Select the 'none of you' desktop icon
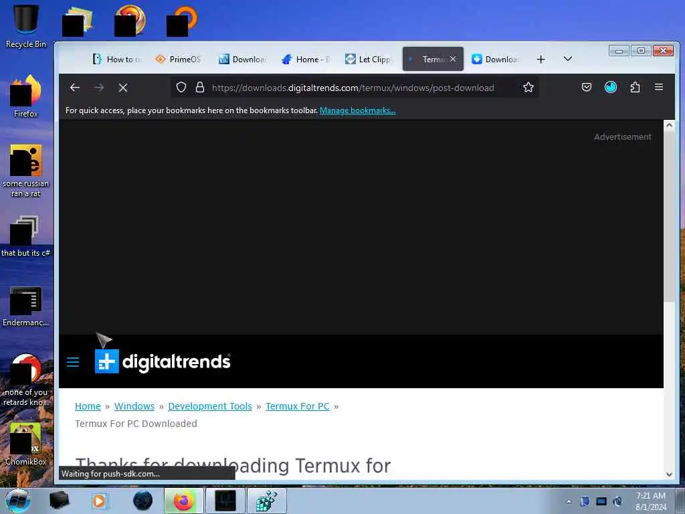 click(x=26, y=379)
